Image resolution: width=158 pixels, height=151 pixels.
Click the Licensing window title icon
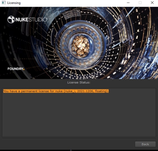click(x=4, y=2)
